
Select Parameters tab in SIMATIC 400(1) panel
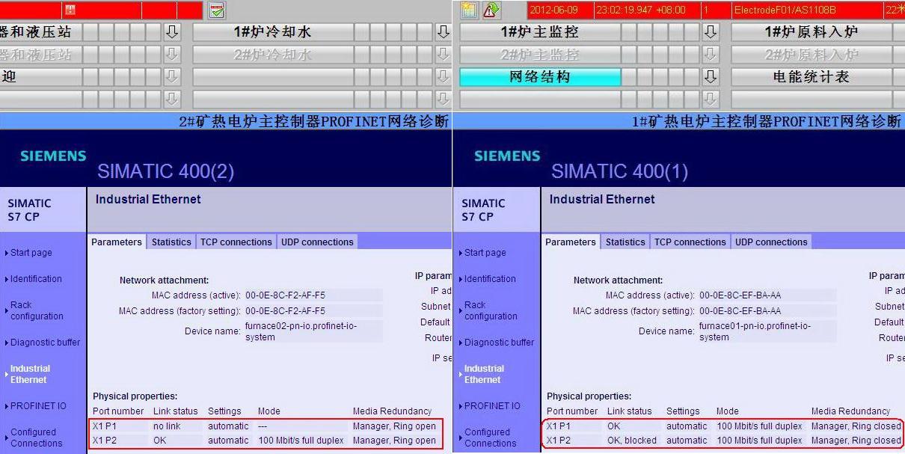point(571,242)
